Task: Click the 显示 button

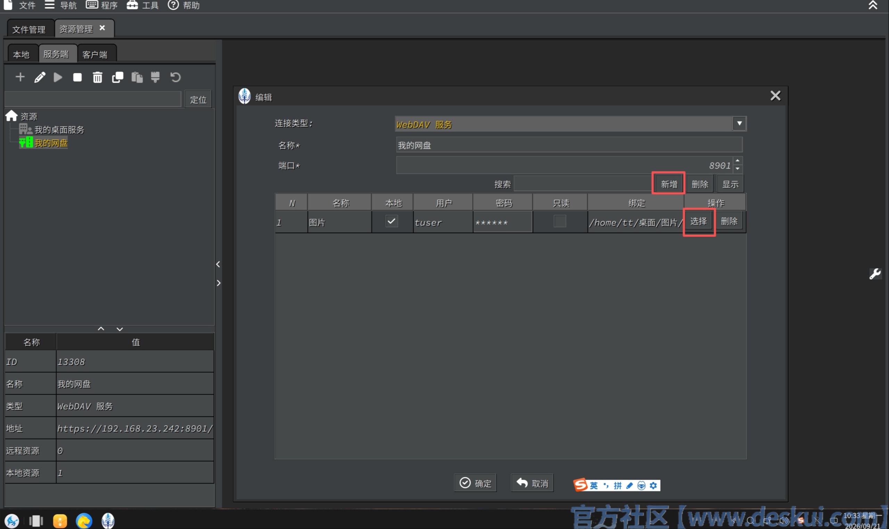Action: tap(730, 184)
